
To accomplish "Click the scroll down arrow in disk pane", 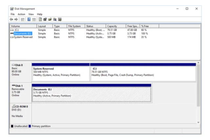I will tap(198, 122).
